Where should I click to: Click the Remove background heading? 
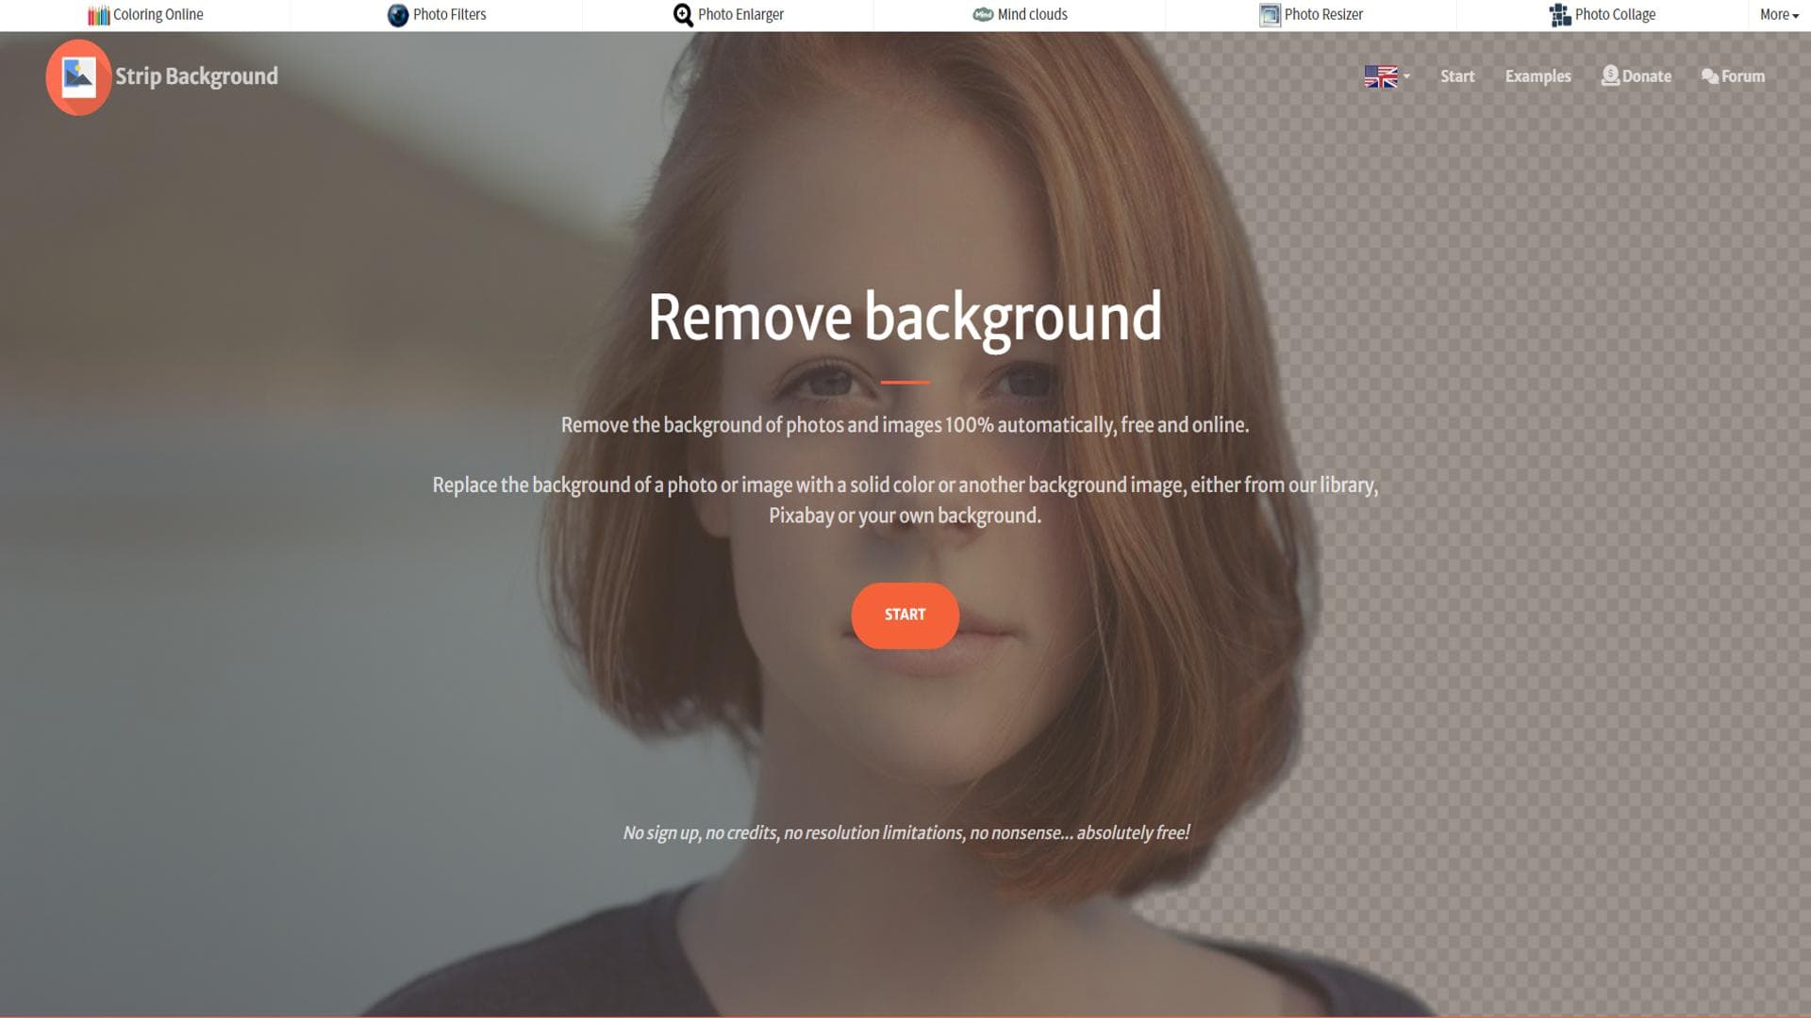tap(905, 318)
